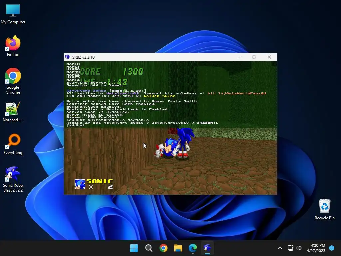Open the network status tray icon
The image size is (341, 256).
pos(290,248)
